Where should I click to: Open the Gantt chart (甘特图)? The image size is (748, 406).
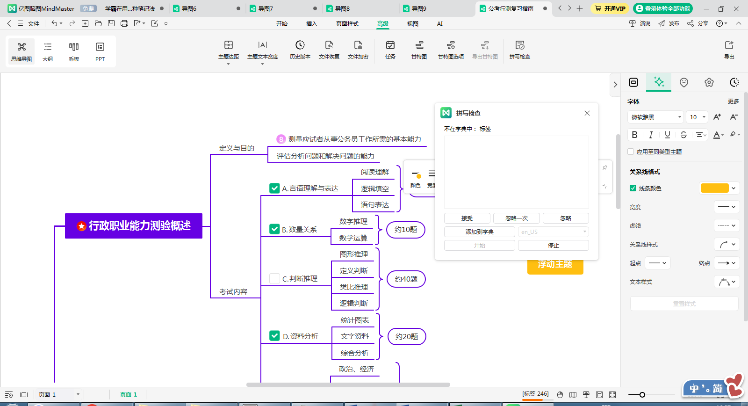pos(419,50)
